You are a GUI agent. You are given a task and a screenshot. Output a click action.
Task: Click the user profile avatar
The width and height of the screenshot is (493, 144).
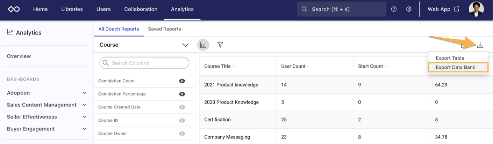(x=476, y=9)
